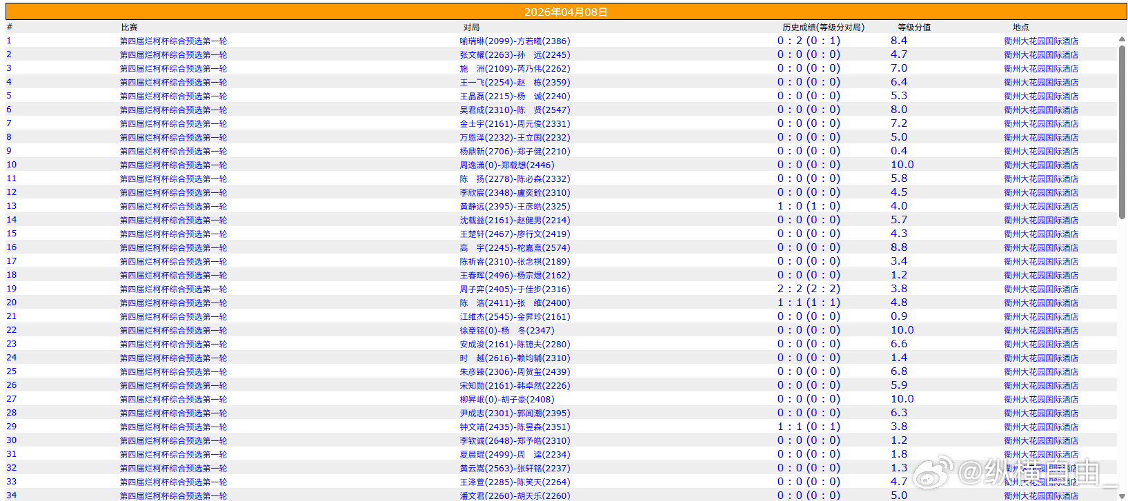Click the 历史成绩(等级分对局) column header
Image resolution: width=1128 pixels, height=501 pixels.
(823, 28)
